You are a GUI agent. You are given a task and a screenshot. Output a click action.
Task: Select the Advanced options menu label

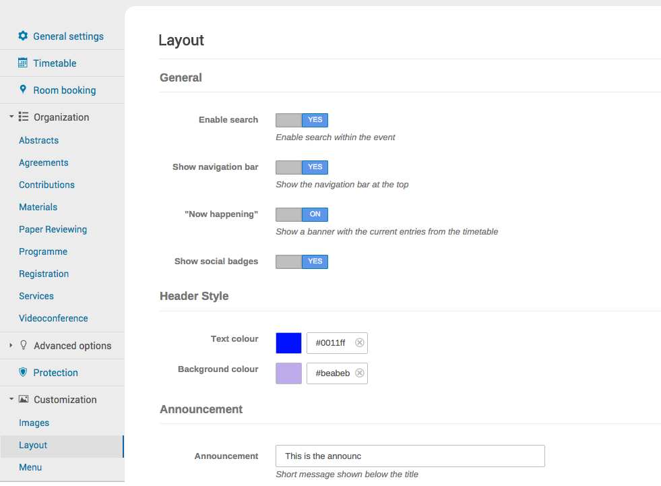[73, 346]
